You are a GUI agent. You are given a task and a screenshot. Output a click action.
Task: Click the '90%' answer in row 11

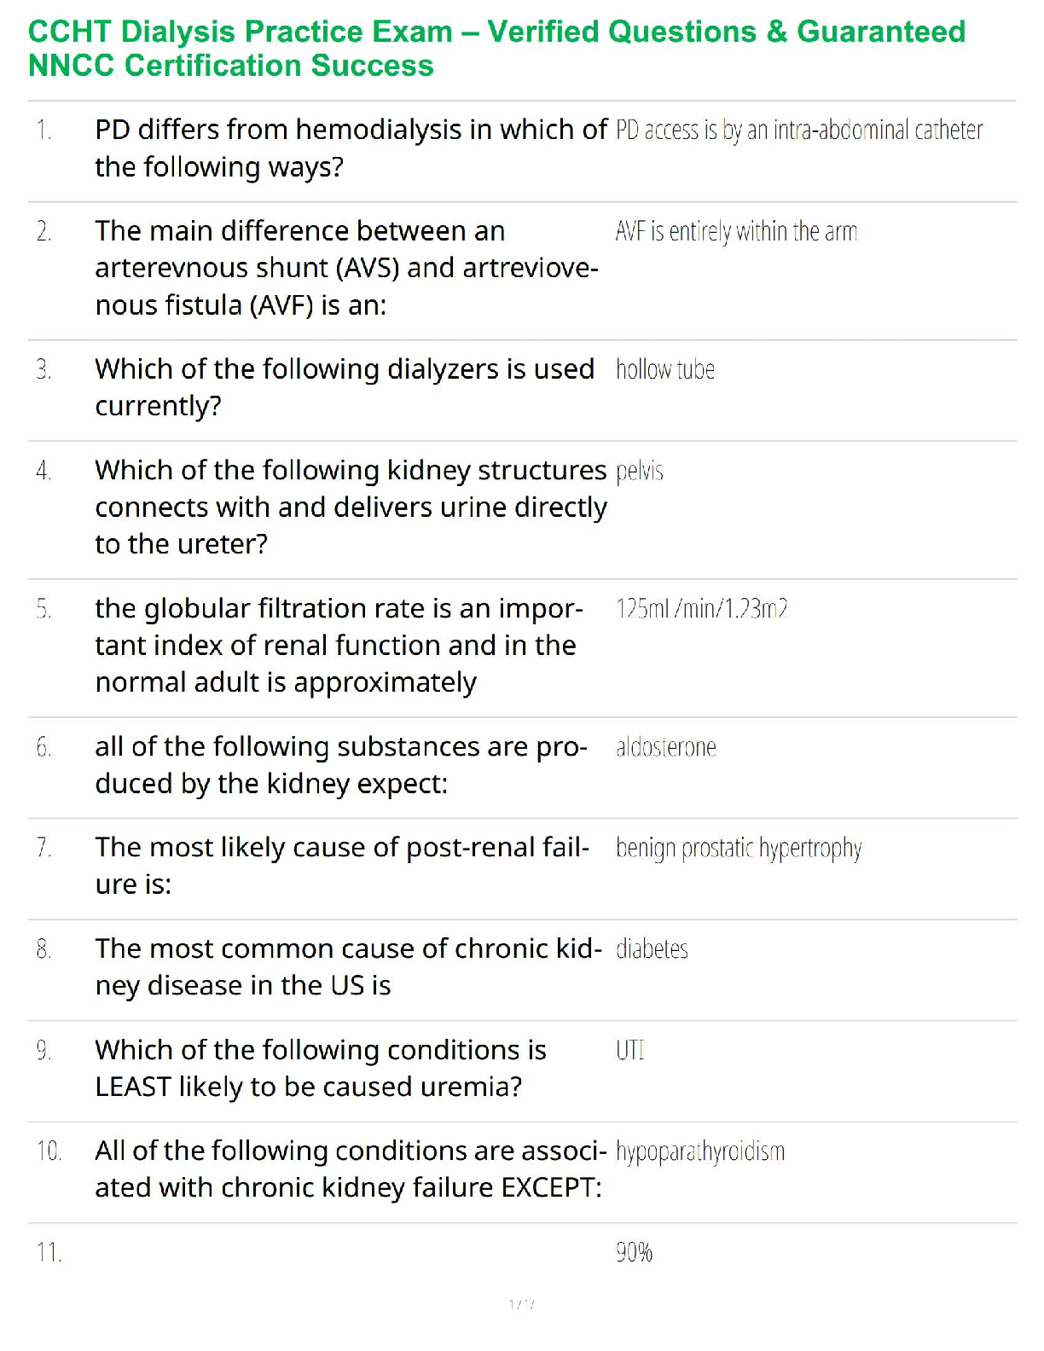pos(635,1253)
